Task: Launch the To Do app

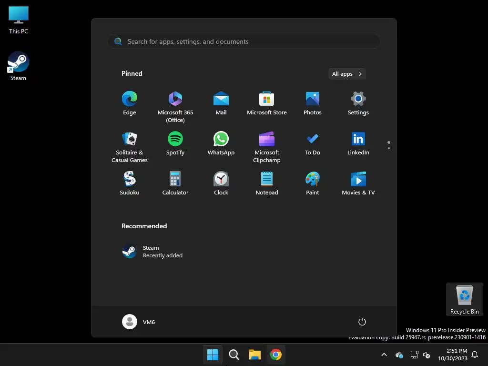Action: (x=313, y=144)
